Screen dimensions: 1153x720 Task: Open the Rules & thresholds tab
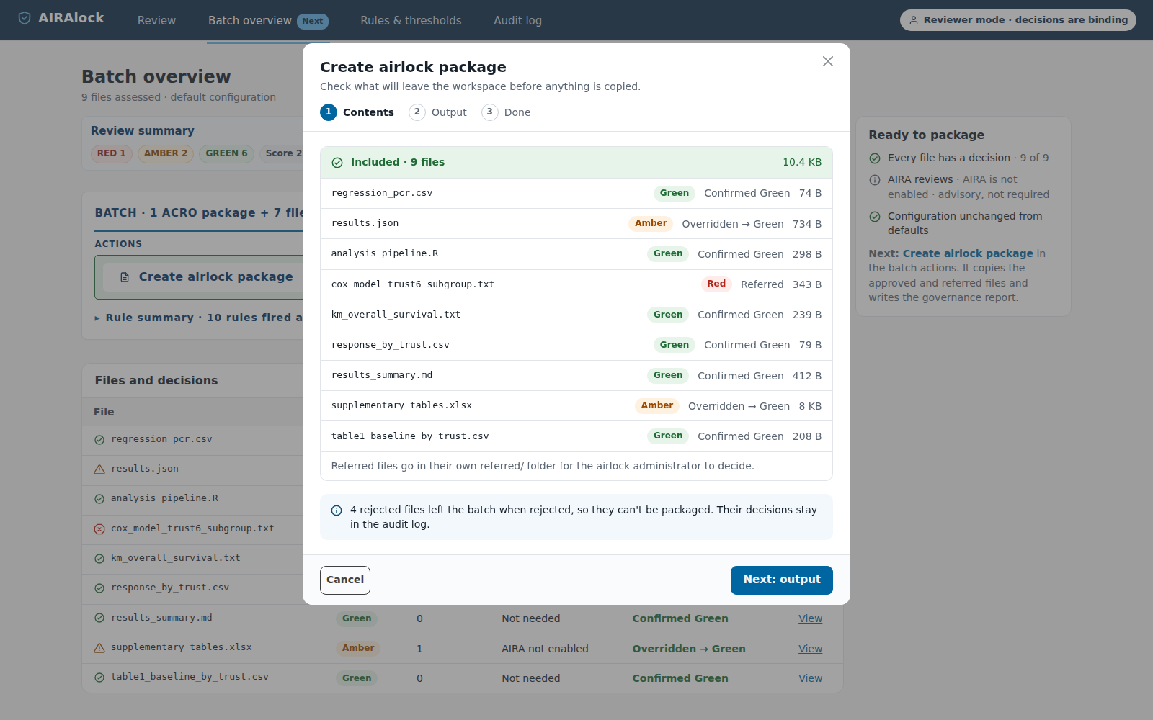(x=411, y=21)
